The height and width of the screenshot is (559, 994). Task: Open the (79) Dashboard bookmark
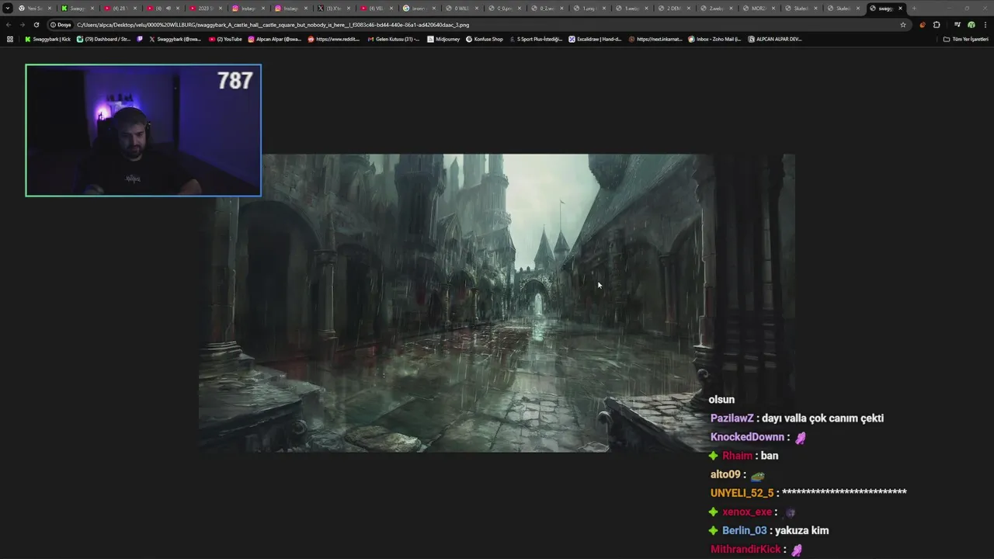click(103, 39)
